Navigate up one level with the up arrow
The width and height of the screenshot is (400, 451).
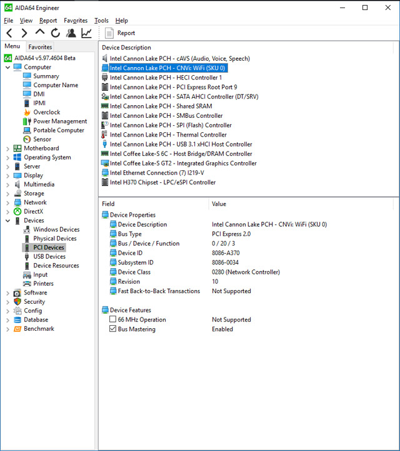point(40,32)
